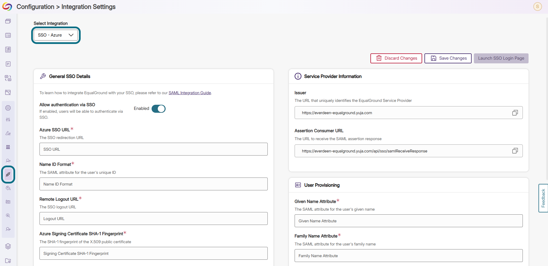
Task: Open the plug-shaped Integration Settings sidebar icon
Action: pos(8,174)
